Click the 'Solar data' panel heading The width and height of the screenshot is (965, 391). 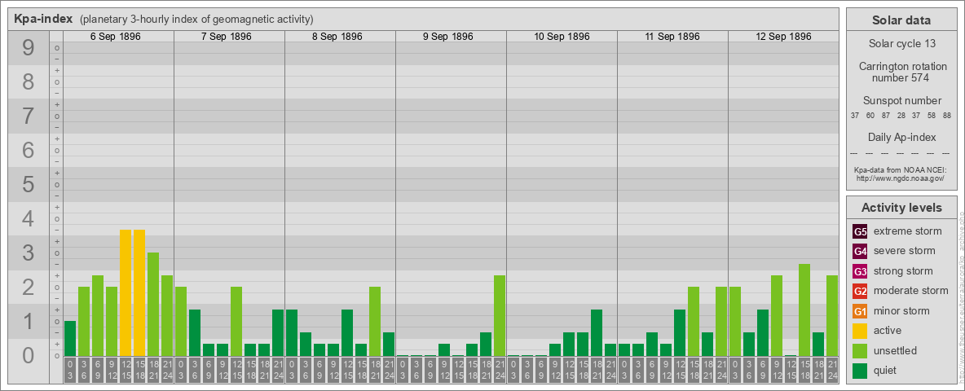tap(901, 20)
